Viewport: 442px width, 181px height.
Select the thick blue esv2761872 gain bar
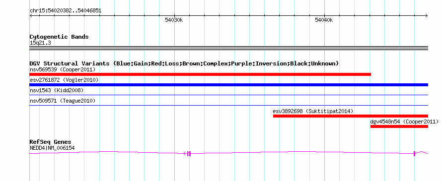coord(228,85)
